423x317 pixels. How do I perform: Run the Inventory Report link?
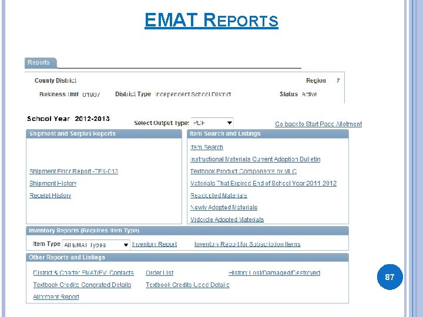tap(155, 244)
